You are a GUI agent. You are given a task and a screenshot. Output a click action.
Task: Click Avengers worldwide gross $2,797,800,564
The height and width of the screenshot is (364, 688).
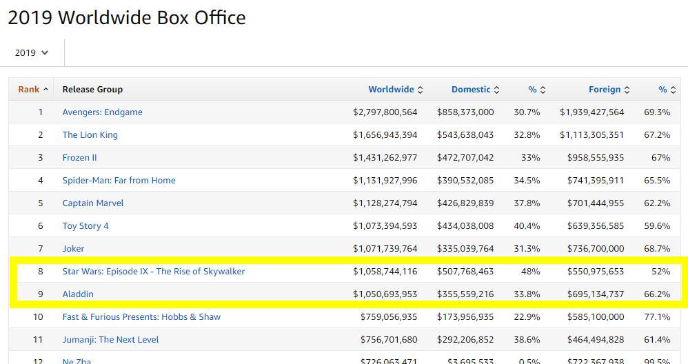click(385, 112)
